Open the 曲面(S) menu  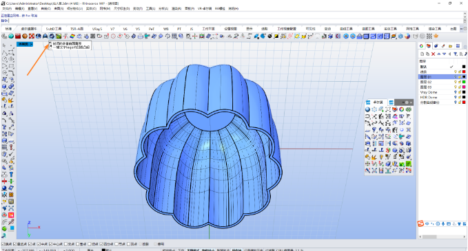pos(59,9)
